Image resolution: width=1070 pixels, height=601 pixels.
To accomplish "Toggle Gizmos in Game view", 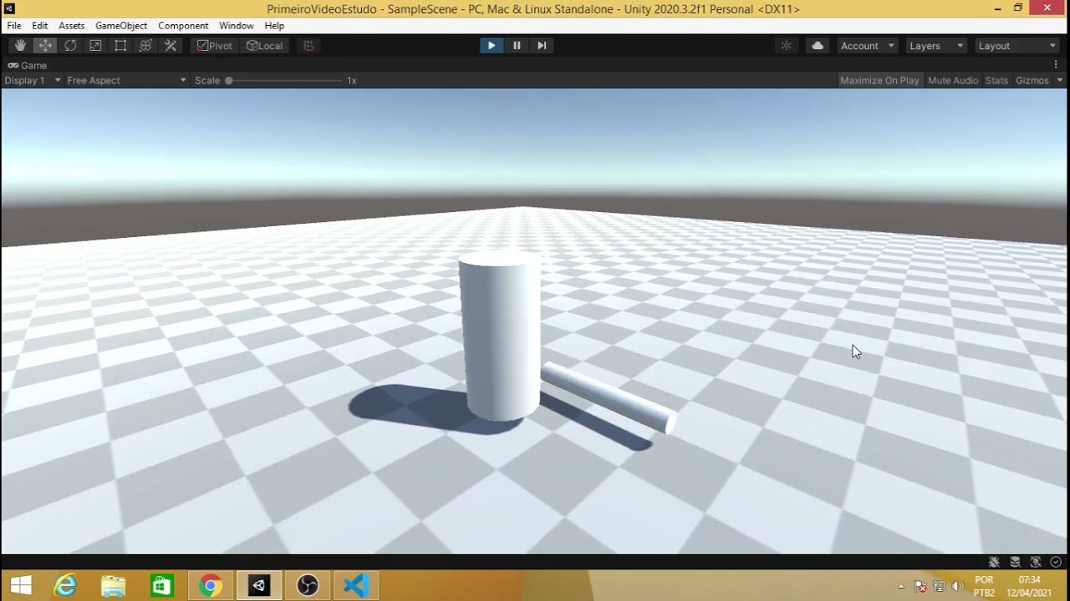I will pos(1032,80).
